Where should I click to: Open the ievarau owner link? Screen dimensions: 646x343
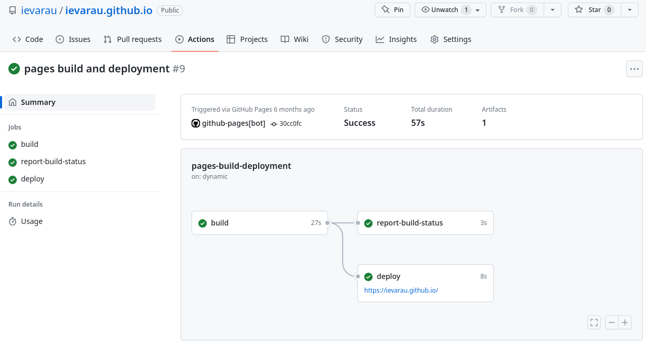pos(39,10)
